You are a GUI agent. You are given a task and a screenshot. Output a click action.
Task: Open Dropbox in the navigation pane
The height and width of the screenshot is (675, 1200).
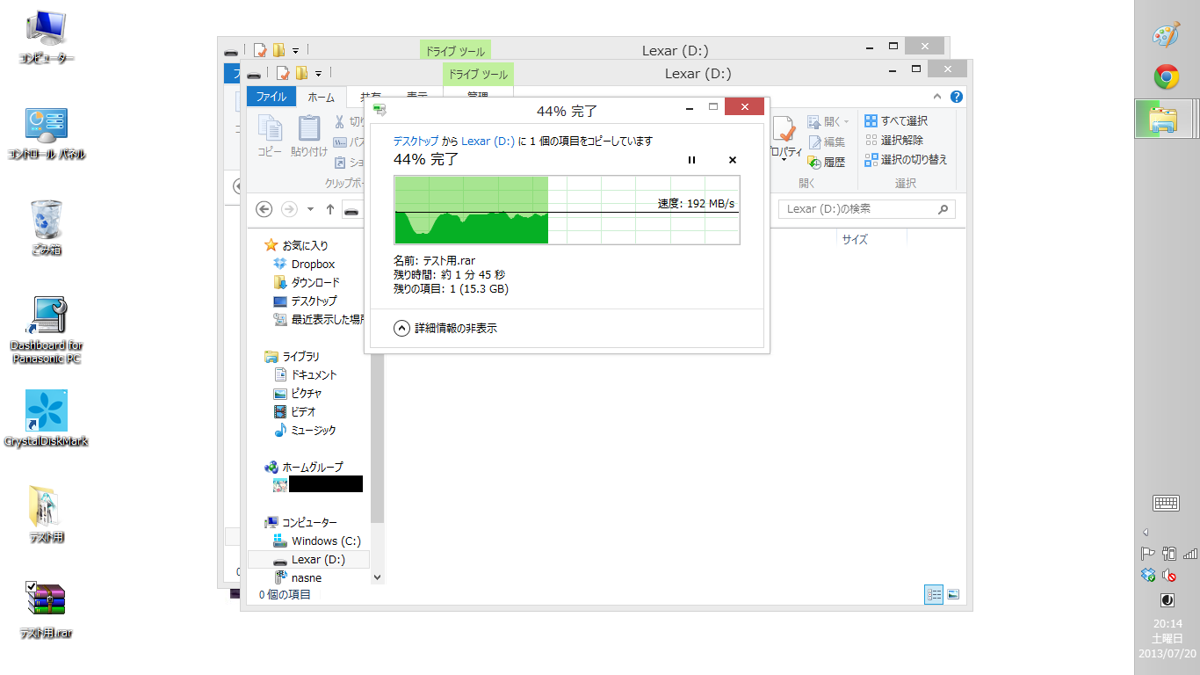click(x=304, y=264)
